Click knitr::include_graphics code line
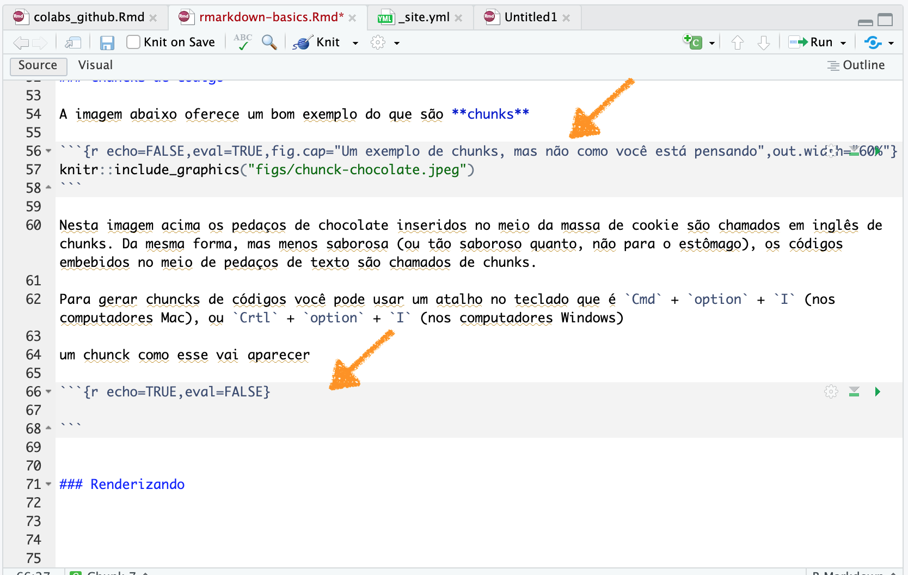 click(267, 169)
